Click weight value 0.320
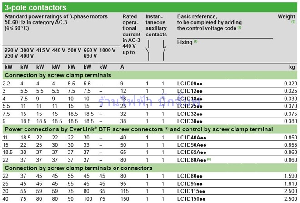Screen dimensions: 300x203 click(290, 84)
